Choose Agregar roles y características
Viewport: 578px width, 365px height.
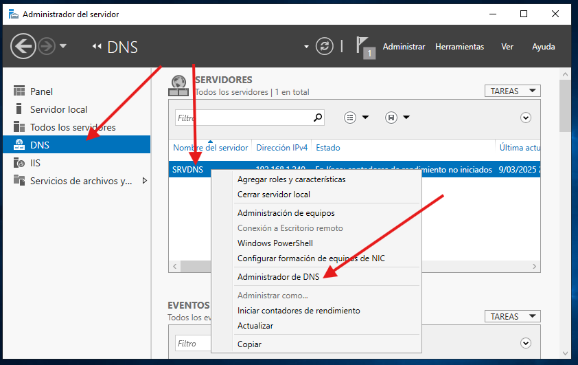291,179
